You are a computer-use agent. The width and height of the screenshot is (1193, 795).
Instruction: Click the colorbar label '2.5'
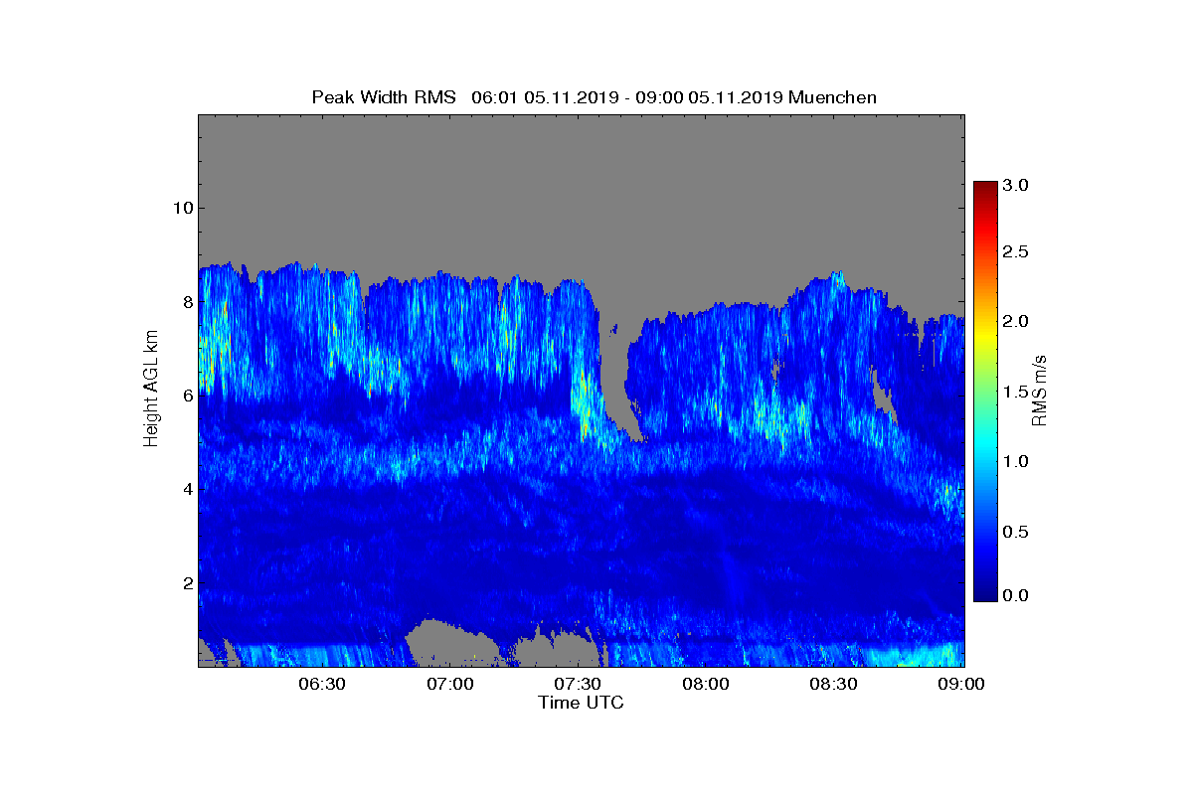pos(1015,252)
